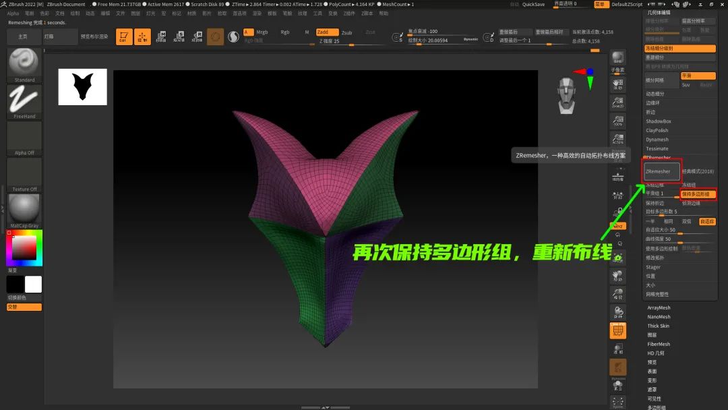Image resolution: width=728 pixels, height=410 pixels.
Task: Toggle 保持多边形组 option
Action: click(x=698, y=194)
